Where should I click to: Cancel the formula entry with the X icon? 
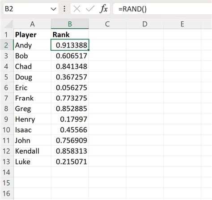coord(77,9)
